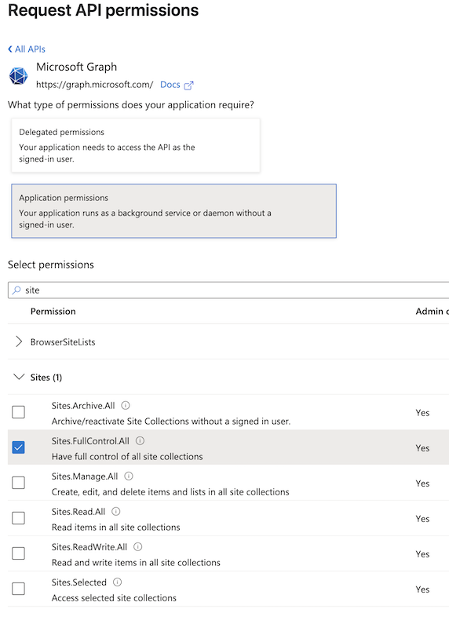The image size is (449, 617).
Task: Uncheck the Sites.FullControl.All checkbox
Action: 19,447
